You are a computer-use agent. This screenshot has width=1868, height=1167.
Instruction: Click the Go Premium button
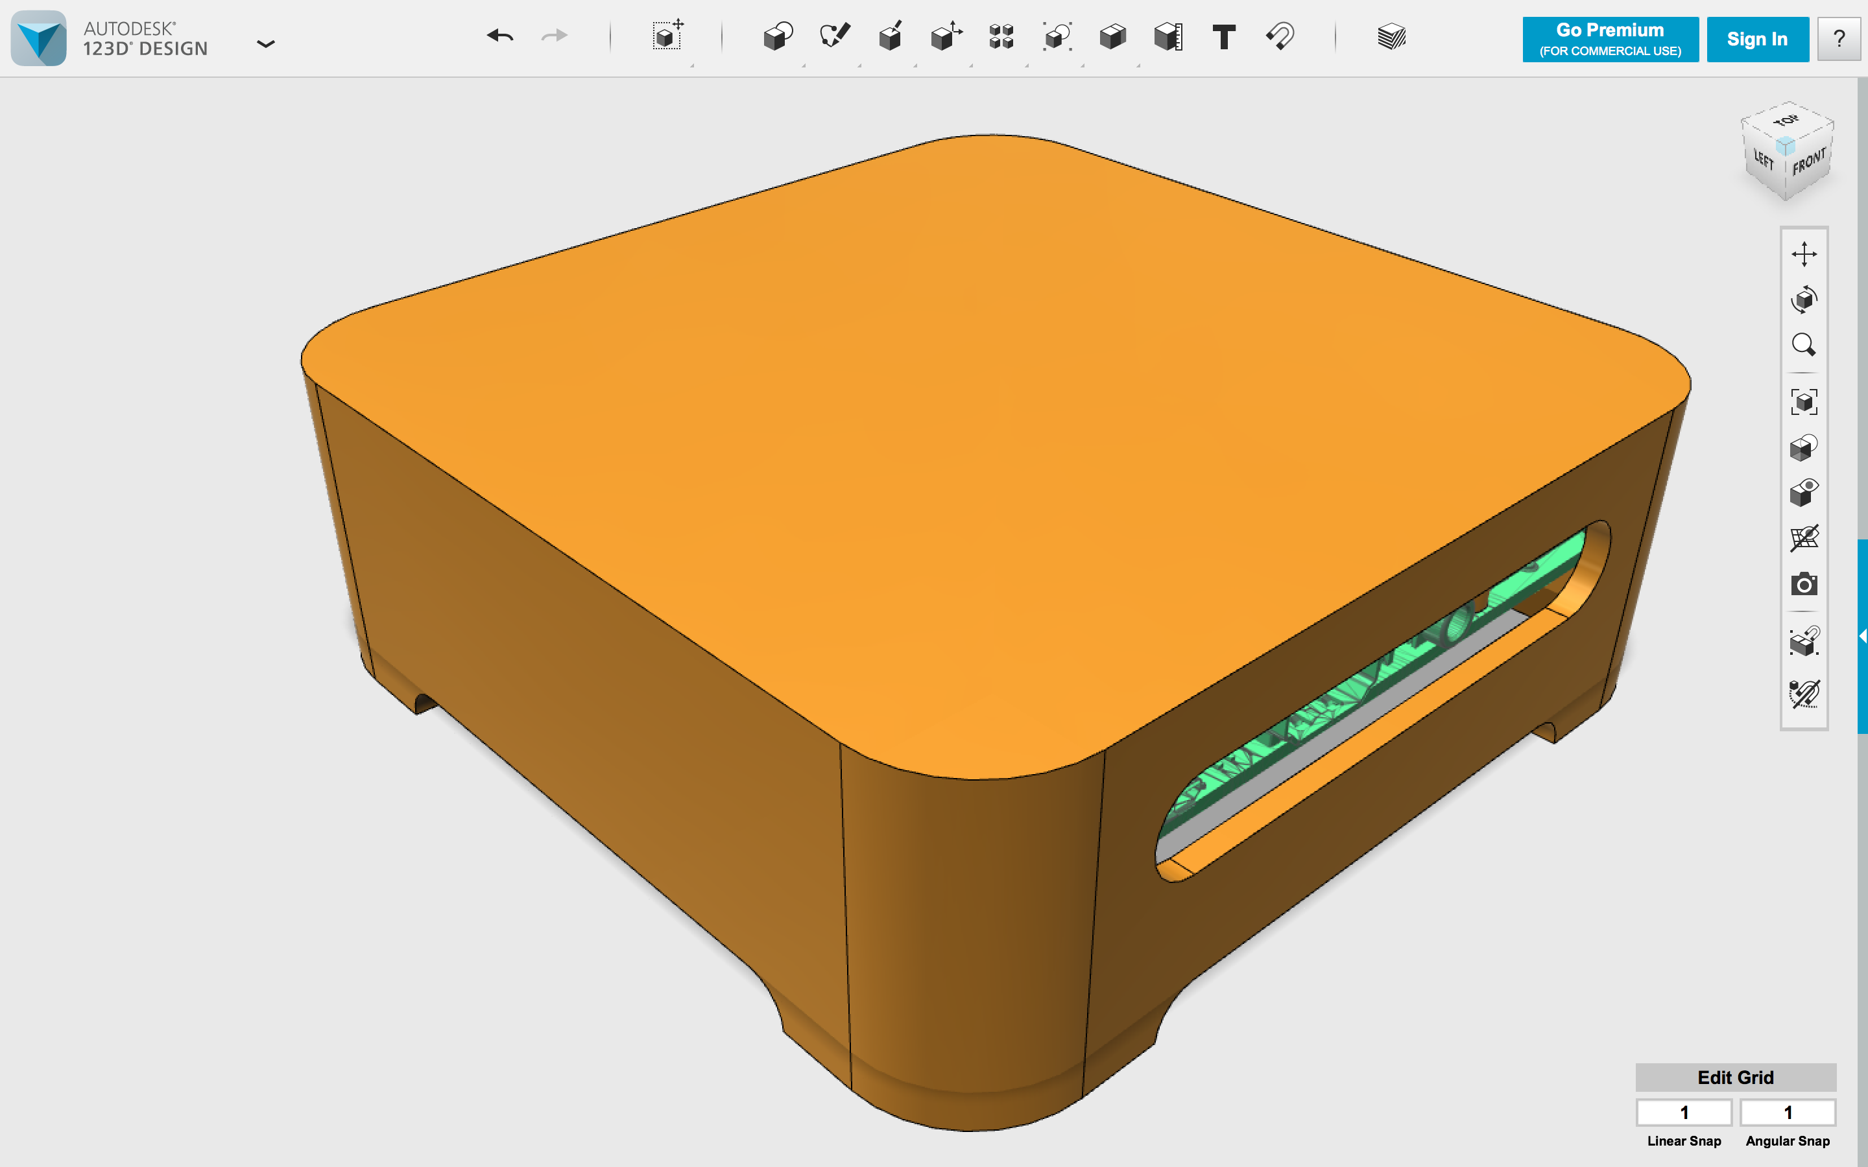point(1611,39)
